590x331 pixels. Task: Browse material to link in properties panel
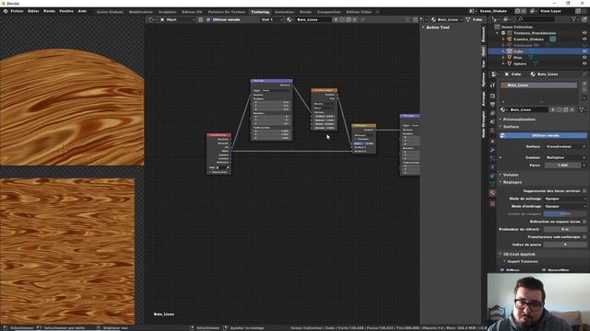[503, 109]
